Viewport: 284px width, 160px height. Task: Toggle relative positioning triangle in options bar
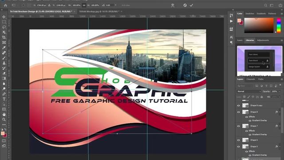tap(49, 5)
